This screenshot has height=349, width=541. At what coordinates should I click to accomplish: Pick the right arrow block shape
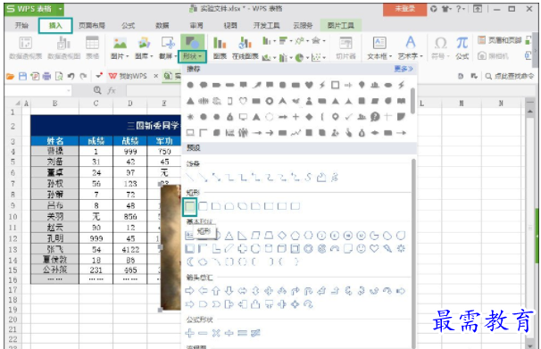point(189,291)
